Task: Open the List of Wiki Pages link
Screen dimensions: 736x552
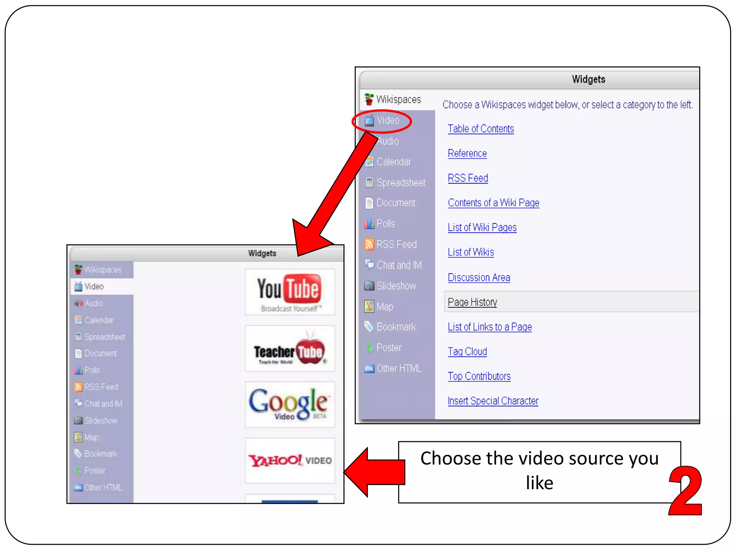Action: coord(482,227)
